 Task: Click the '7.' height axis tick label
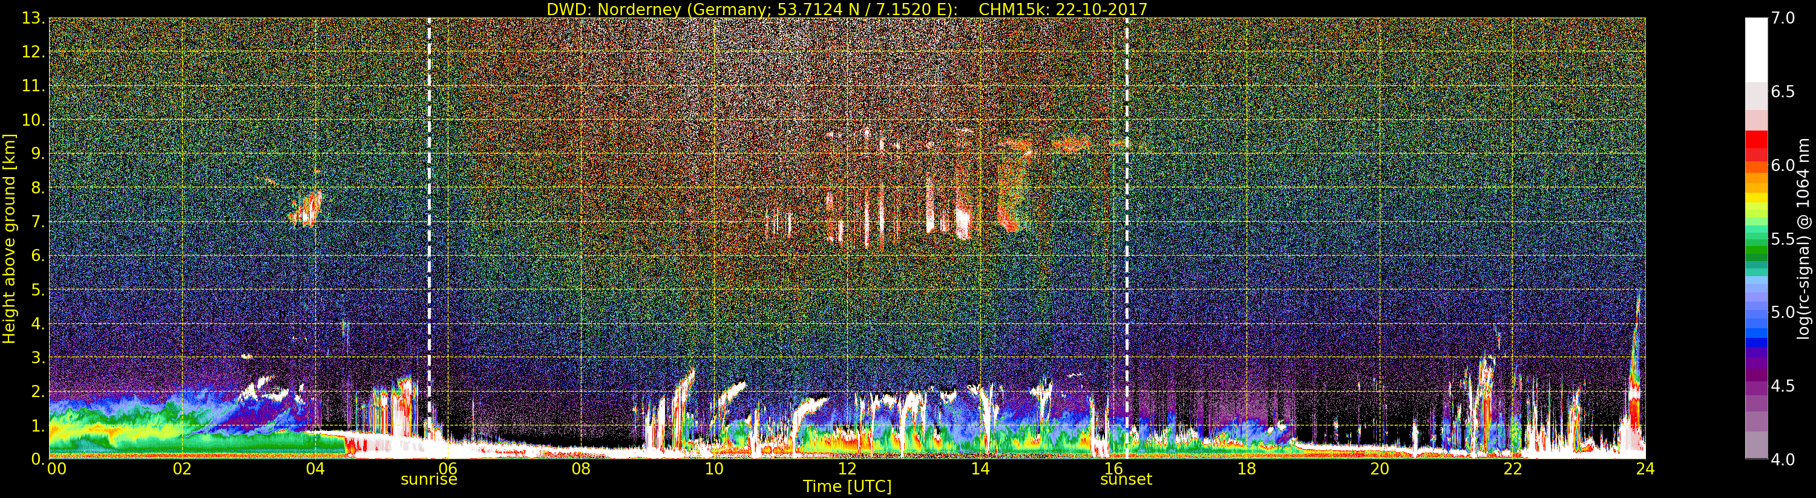pyautogui.click(x=38, y=222)
